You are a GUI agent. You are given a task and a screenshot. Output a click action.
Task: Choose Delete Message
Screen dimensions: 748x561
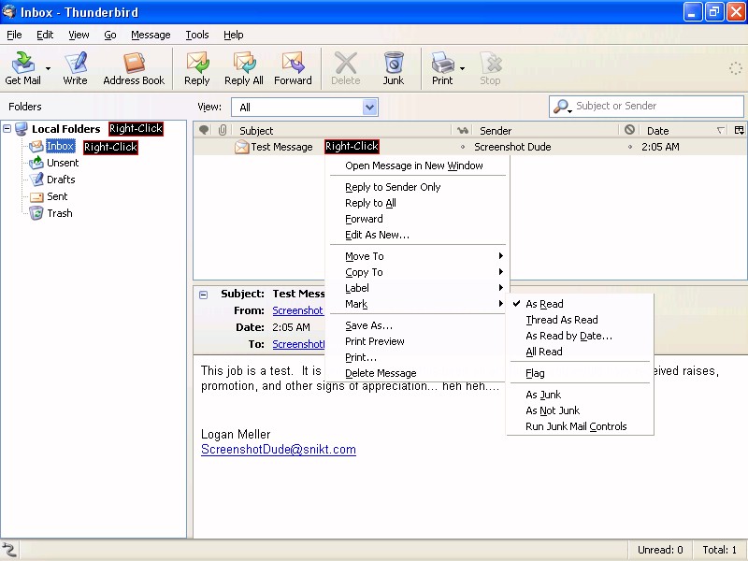[417, 373]
